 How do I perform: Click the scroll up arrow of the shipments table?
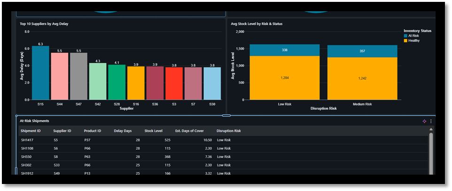tap(431, 130)
